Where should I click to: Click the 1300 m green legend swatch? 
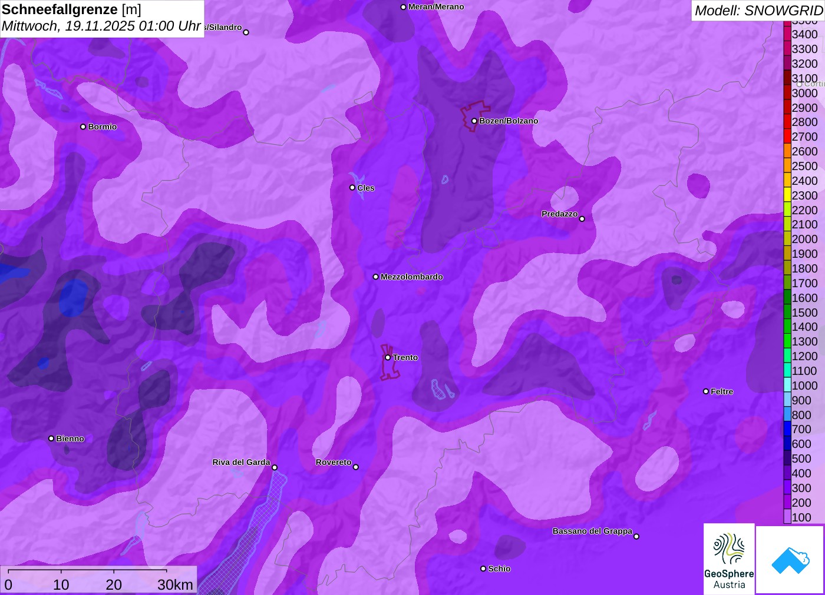pyautogui.click(x=787, y=341)
